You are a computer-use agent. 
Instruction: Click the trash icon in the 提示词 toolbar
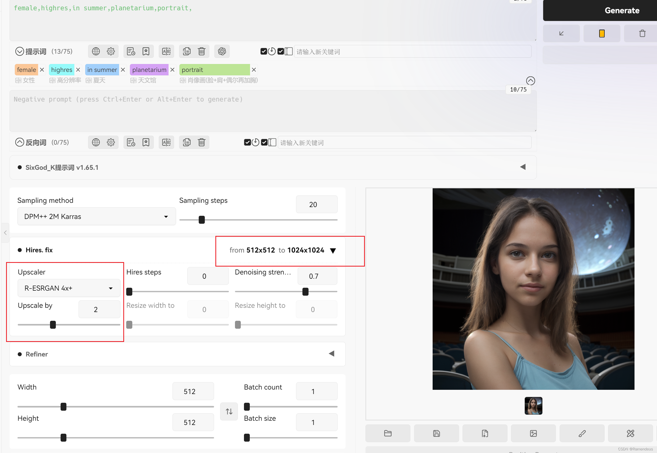point(202,51)
